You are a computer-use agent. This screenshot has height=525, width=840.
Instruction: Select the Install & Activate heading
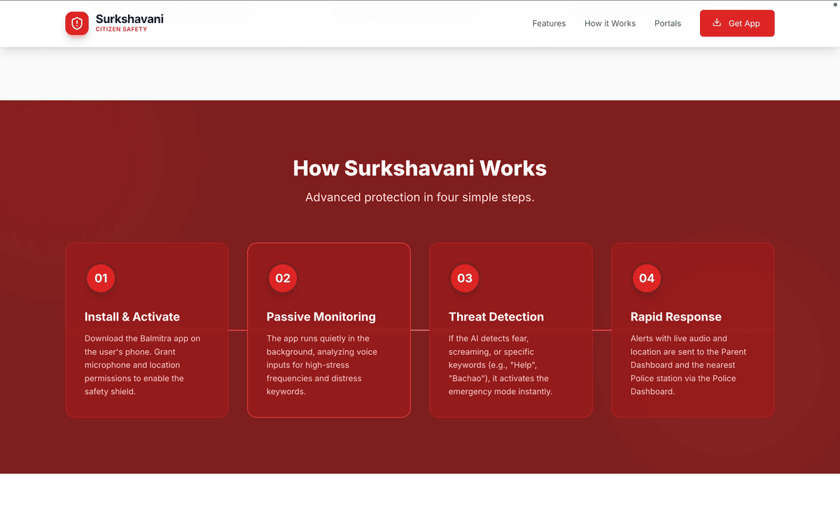click(x=132, y=316)
